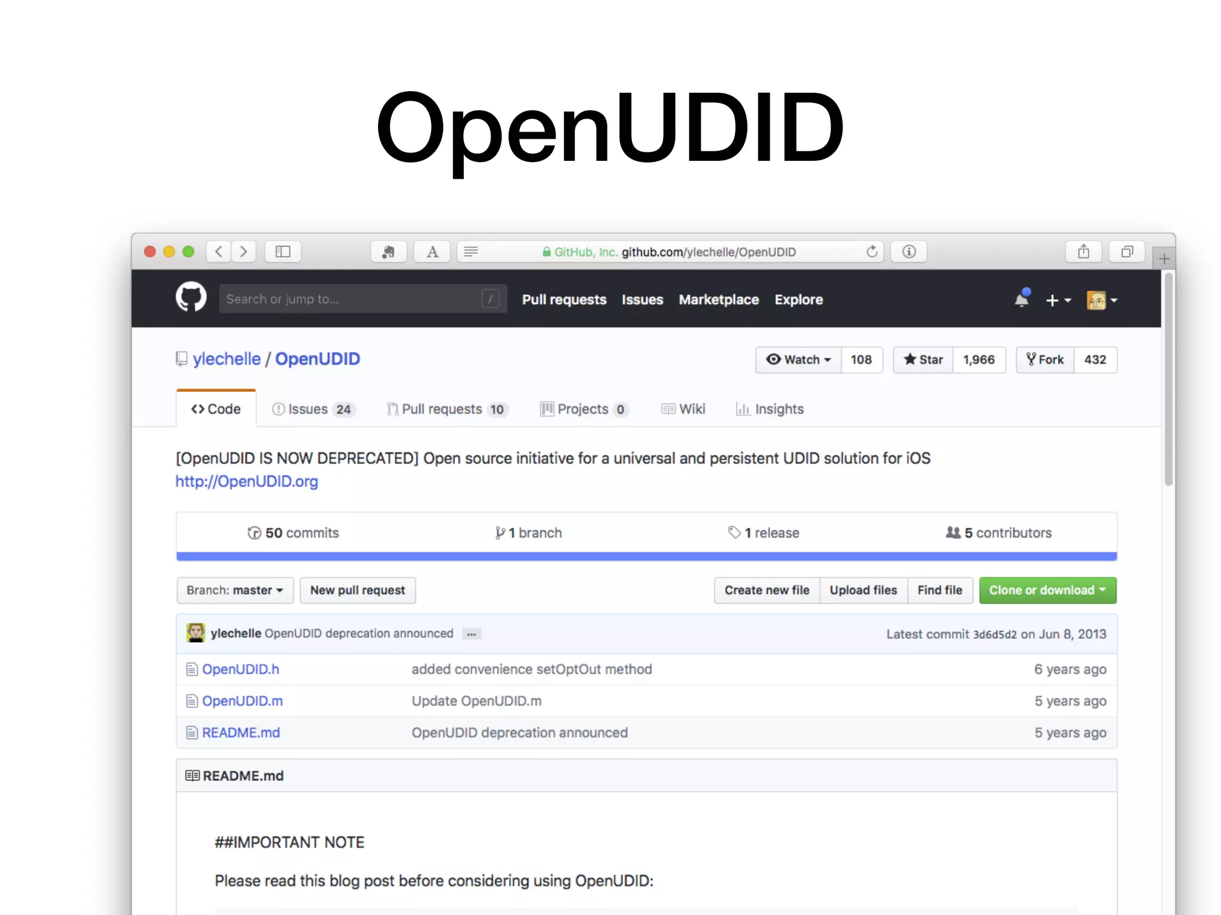This screenshot has width=1221, height=915.
Task: Open latest commit hash 3d6d5d2
Action: pyautogui.click(x=994, y=634)
